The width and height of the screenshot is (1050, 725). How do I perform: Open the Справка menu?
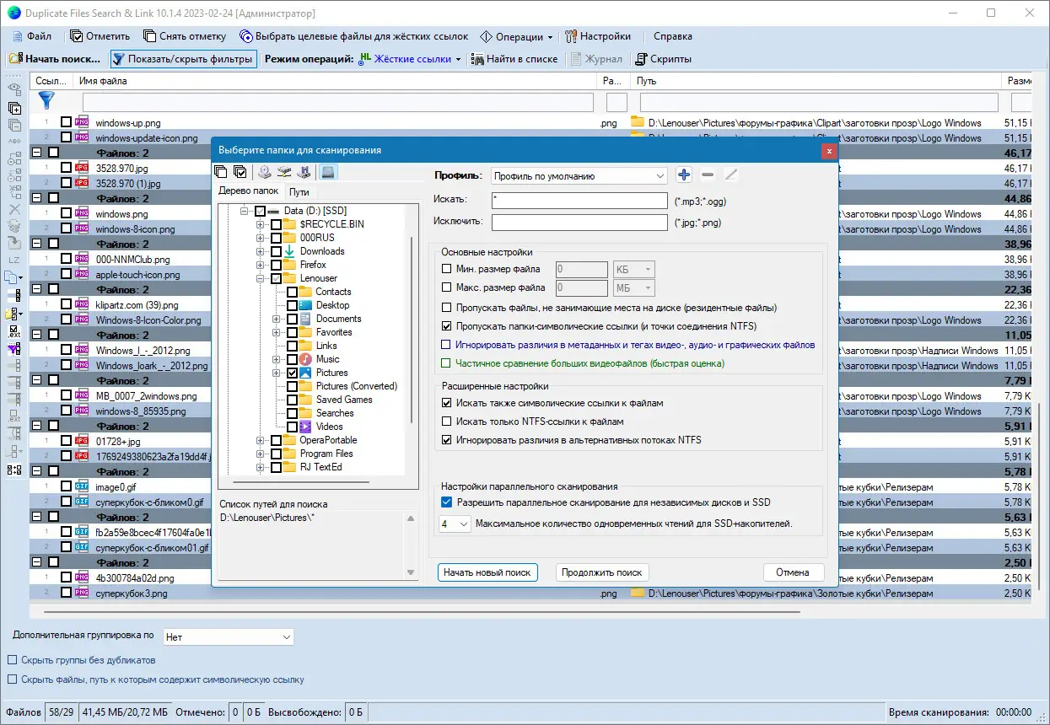coord(673,36)
